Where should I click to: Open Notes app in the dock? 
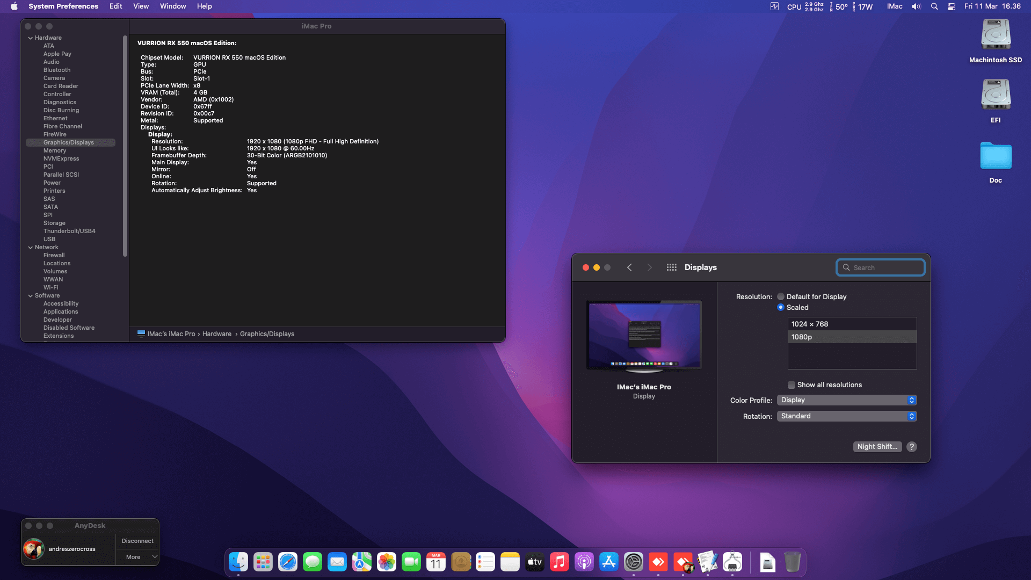tap(510, 562)
